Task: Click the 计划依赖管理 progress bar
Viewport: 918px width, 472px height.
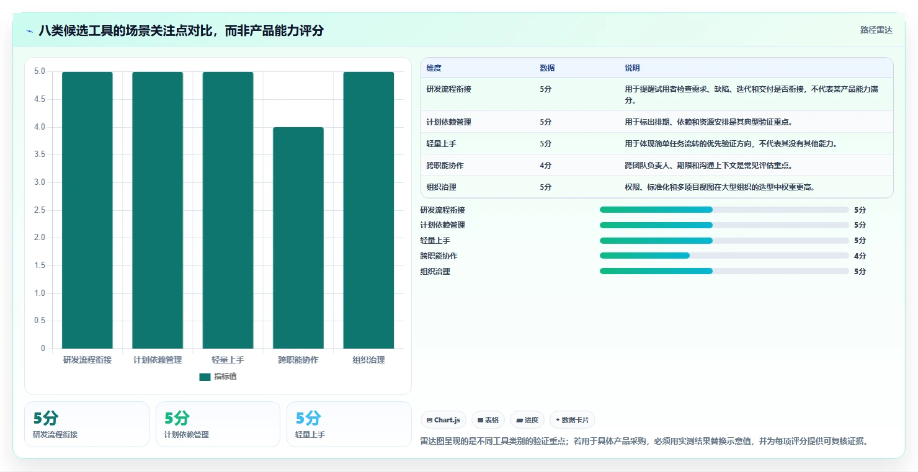Action: (x=724, y=225)
